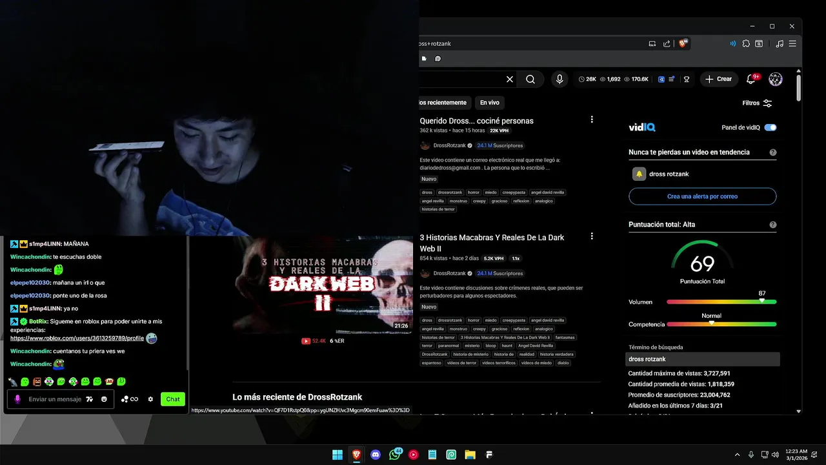Screen dimensions: 826x465
Task: Open options menu for Querido Dross video
Action: tap(592, 119)
